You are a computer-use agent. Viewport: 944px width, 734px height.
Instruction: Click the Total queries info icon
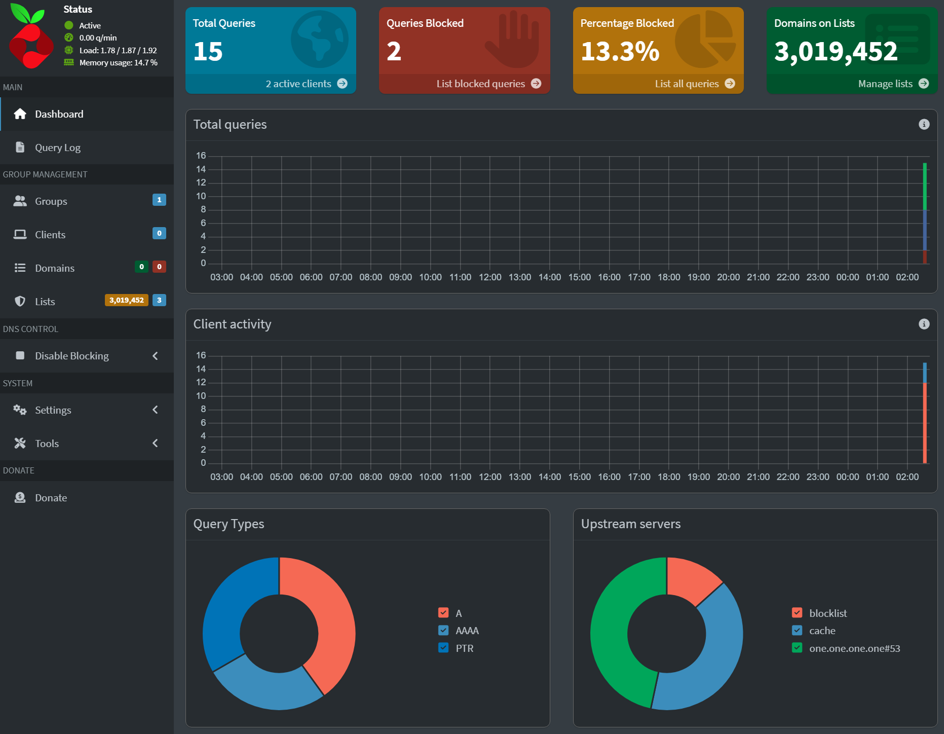924,124
